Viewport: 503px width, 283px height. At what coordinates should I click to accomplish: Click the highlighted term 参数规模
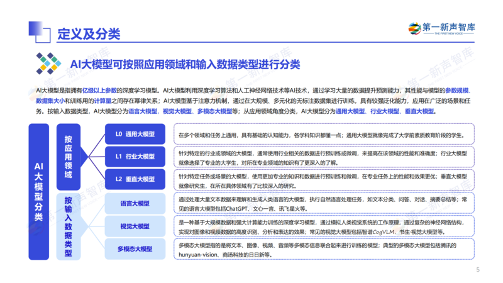click(x=457, y=91)
